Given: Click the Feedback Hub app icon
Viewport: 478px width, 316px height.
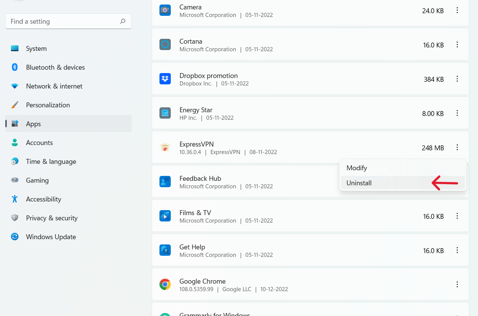Looking at the screenshot, I should (165, 182).
